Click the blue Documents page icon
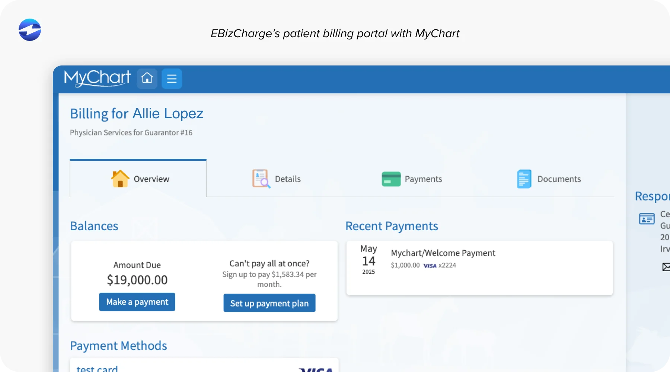This screenshot has width=670, height=372. coord(524,179)
